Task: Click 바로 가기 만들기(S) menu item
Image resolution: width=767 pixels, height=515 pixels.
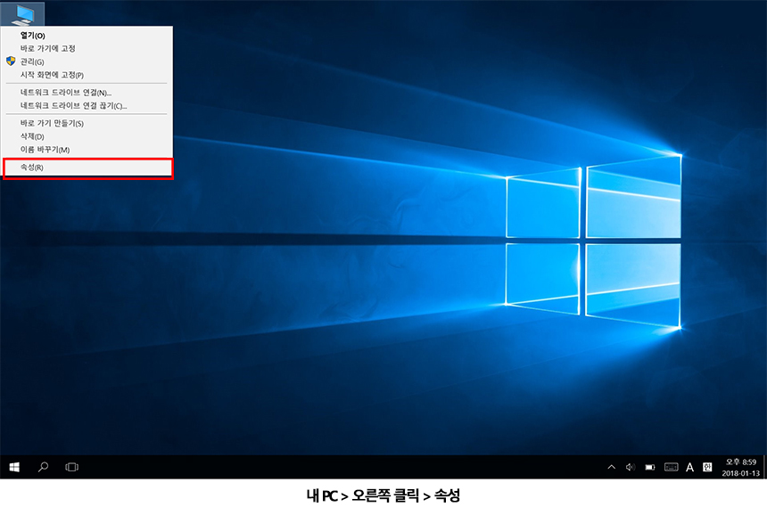Action: tap(87, 123)
